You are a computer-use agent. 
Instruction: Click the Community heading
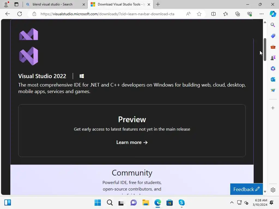(132, 173)
